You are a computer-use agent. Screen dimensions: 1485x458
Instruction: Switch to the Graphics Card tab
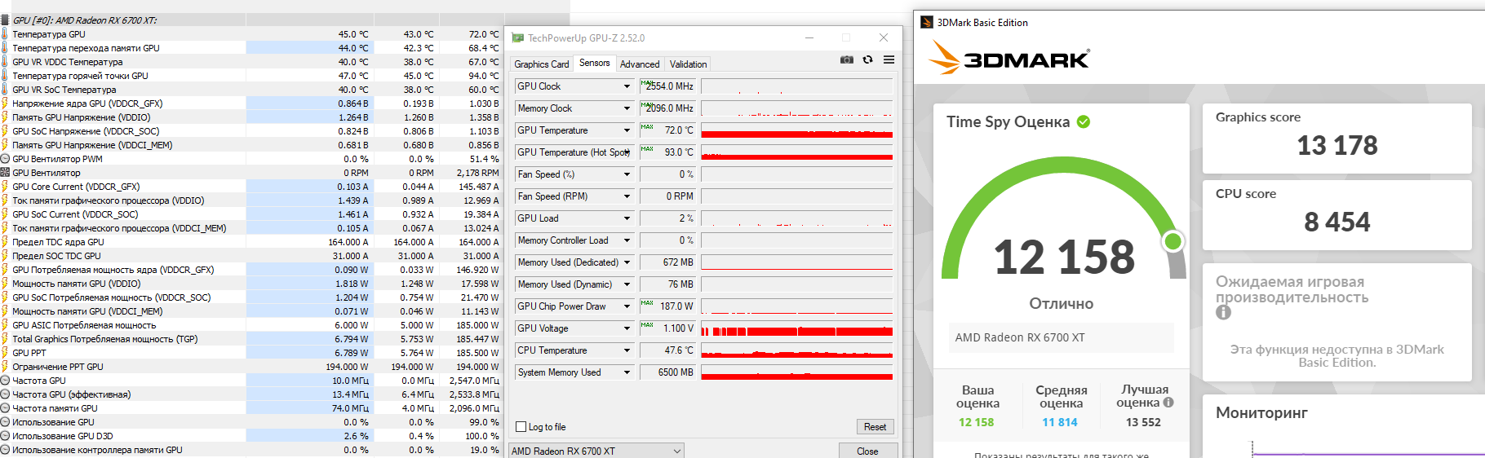tap(542, 64)
